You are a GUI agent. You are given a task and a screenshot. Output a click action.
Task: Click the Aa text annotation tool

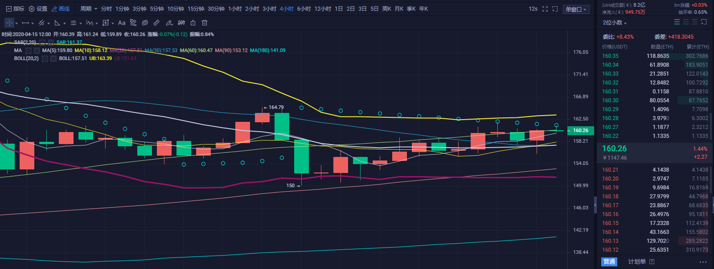[121, 23]
